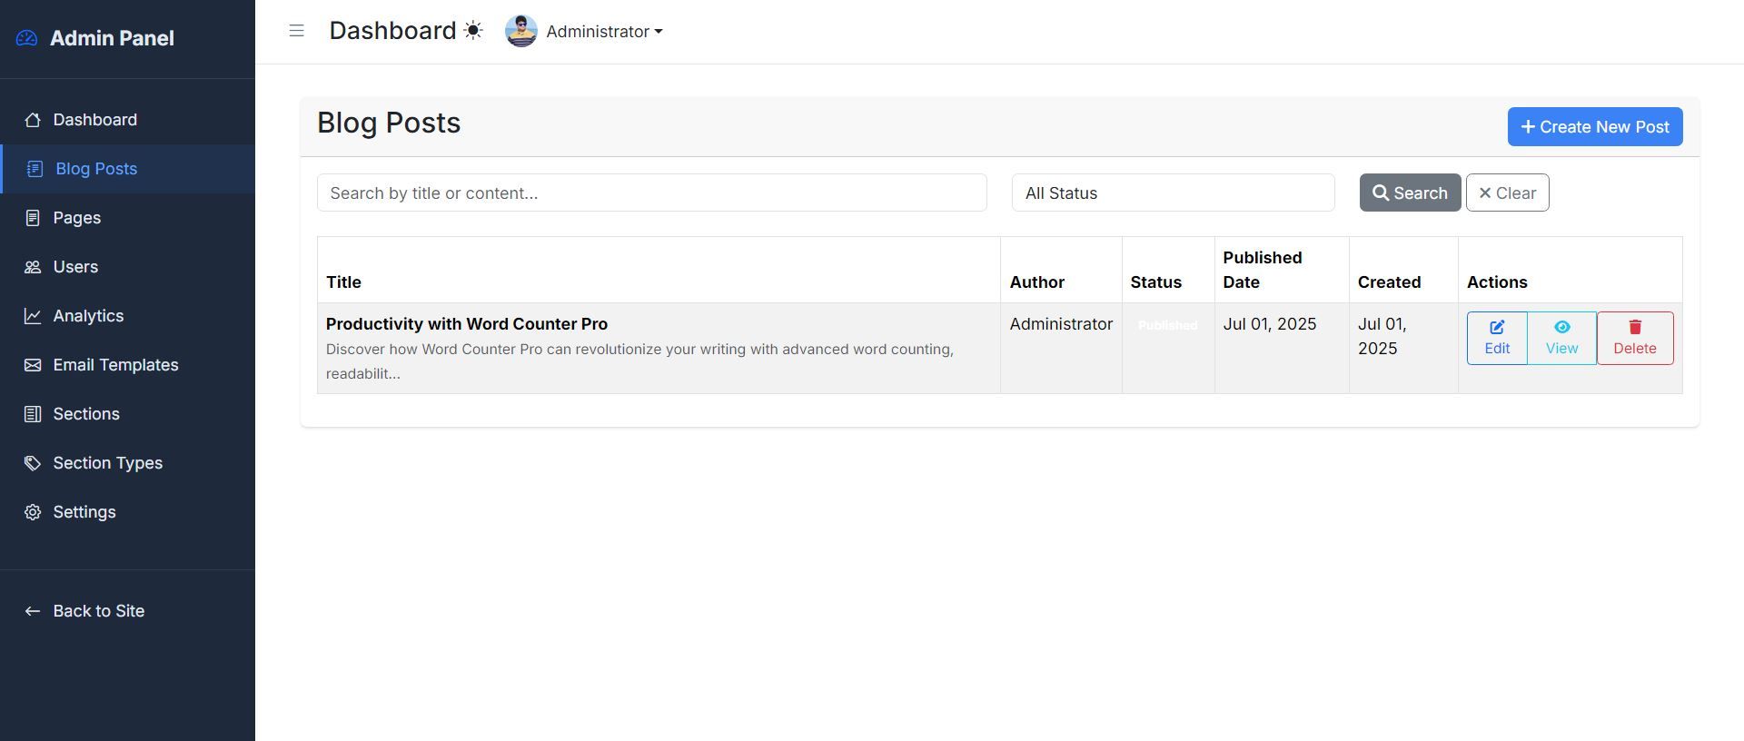The image size is (1744, 741).
Task: Click the Users people icon
Action: click(x=33, y=267)
